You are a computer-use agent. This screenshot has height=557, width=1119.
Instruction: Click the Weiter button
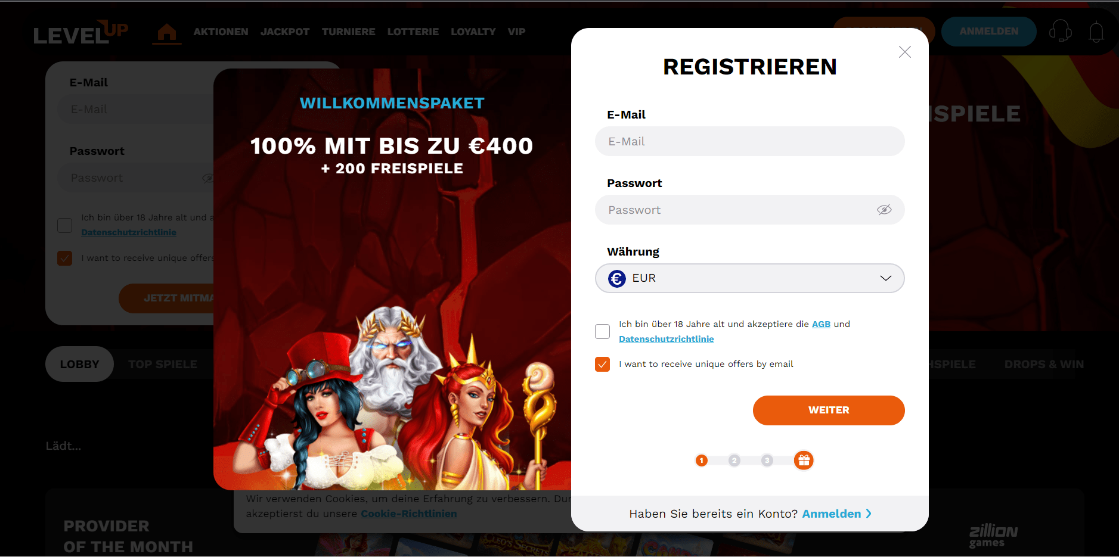tap(829, 410)
